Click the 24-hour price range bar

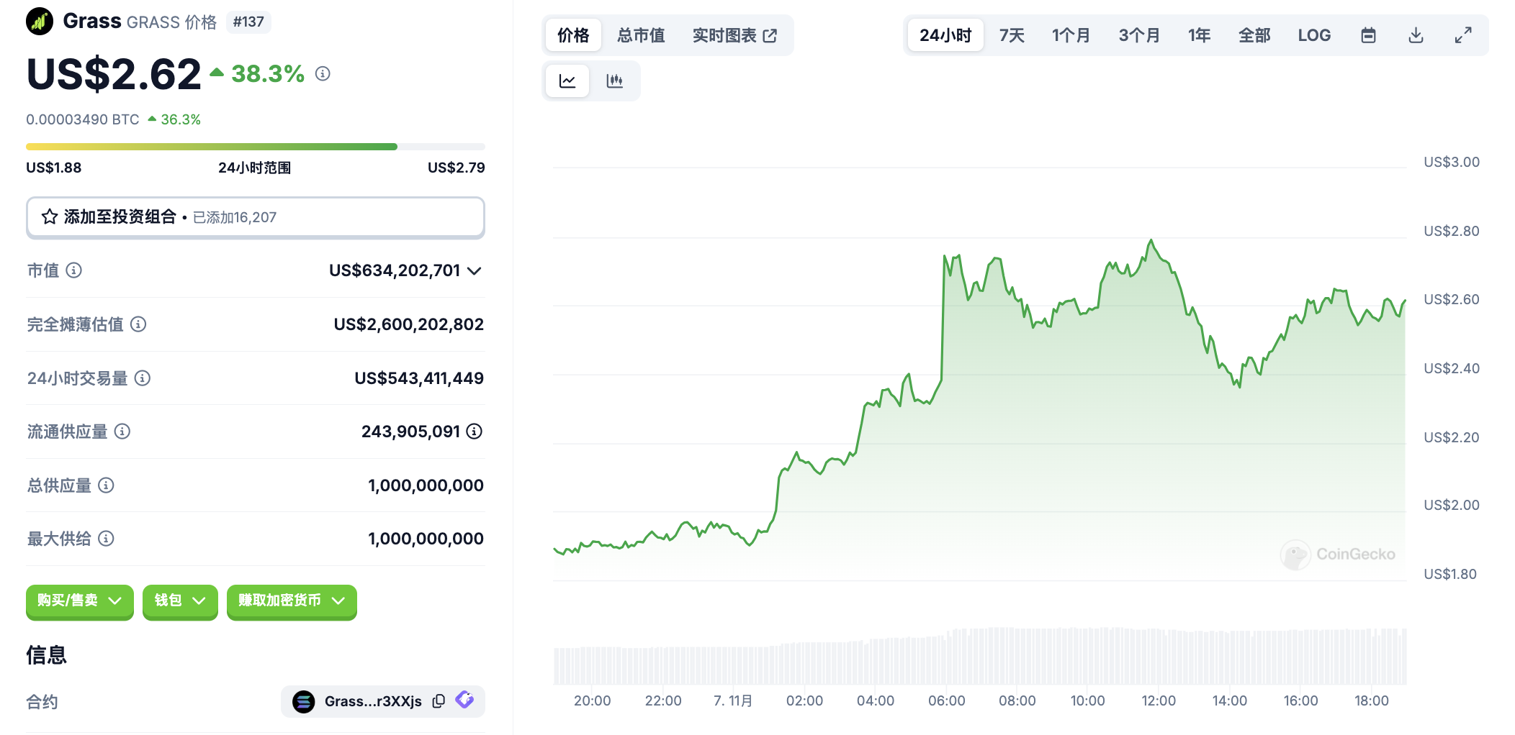coord(255,147)
